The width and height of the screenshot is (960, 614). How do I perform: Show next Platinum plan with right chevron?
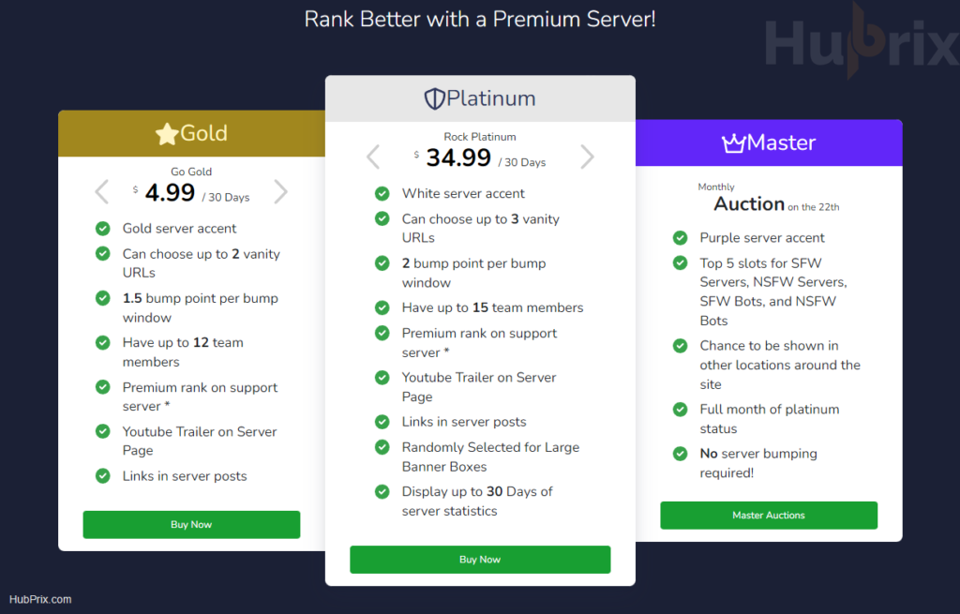tap(587, 157)
